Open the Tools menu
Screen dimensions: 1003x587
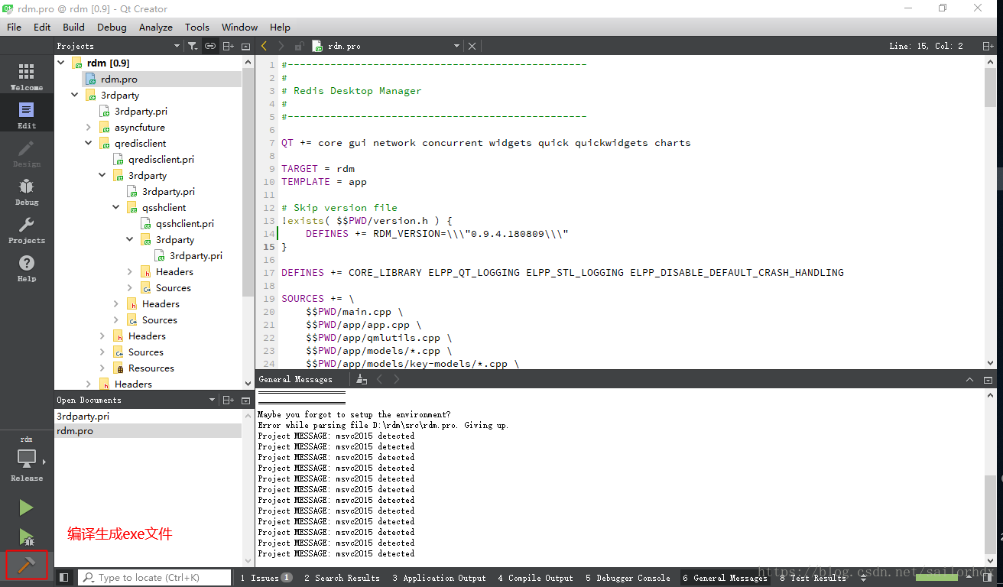(197, 27)
